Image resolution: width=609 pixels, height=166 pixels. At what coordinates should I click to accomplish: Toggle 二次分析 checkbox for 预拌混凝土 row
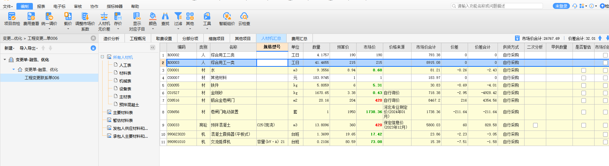pyautogui.click(x=535, y=125)
